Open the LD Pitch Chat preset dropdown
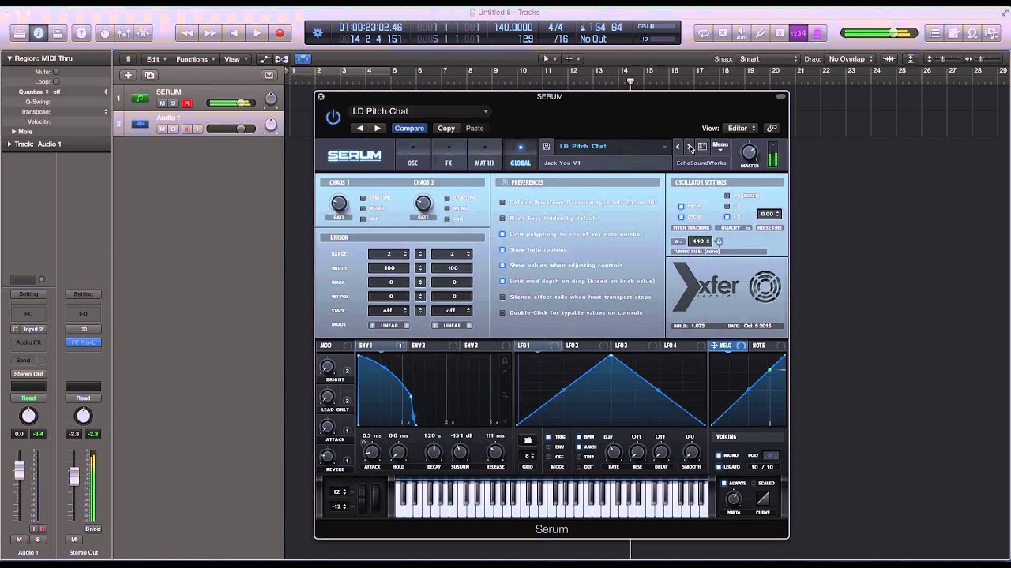Screen dimensions: 1011x568 [x=419, y=111]
